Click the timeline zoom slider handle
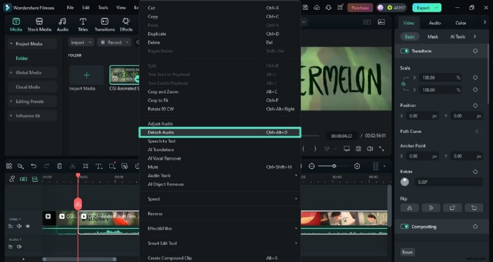 coord(335,166)
